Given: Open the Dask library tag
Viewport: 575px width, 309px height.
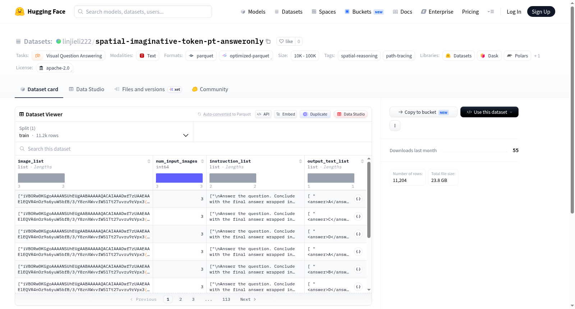Looking at the screenshot, I should point(489,56).
